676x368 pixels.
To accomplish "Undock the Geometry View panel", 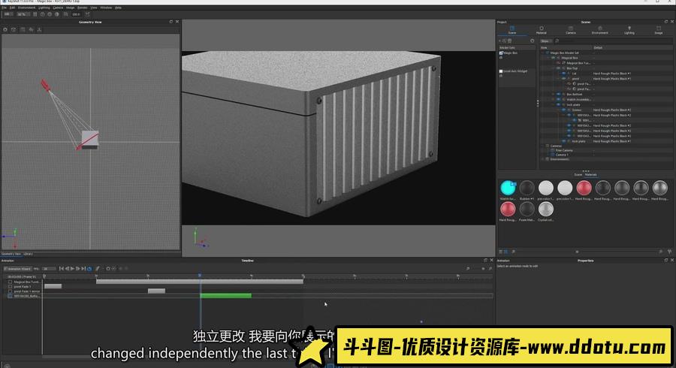I will click(171, 22).
